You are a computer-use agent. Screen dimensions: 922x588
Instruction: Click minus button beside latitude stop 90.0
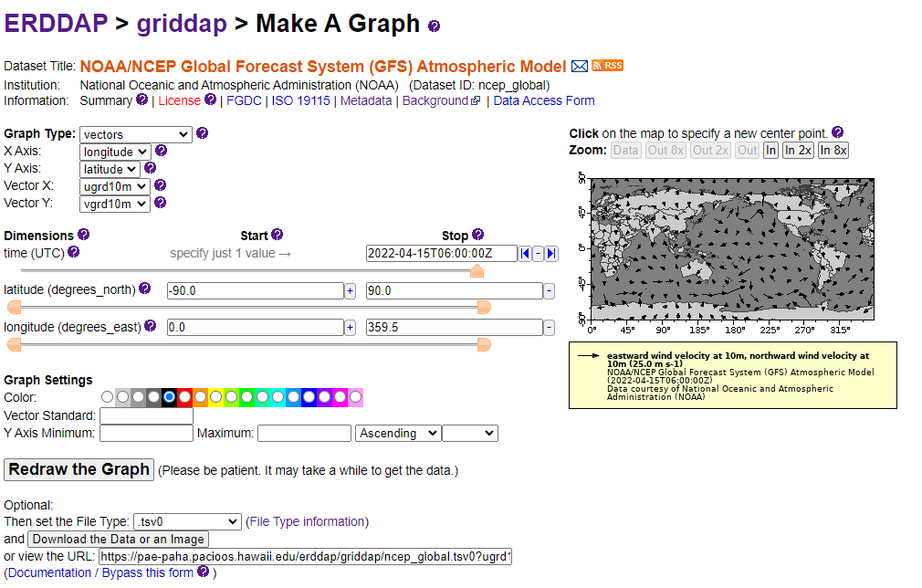point(550,291)
